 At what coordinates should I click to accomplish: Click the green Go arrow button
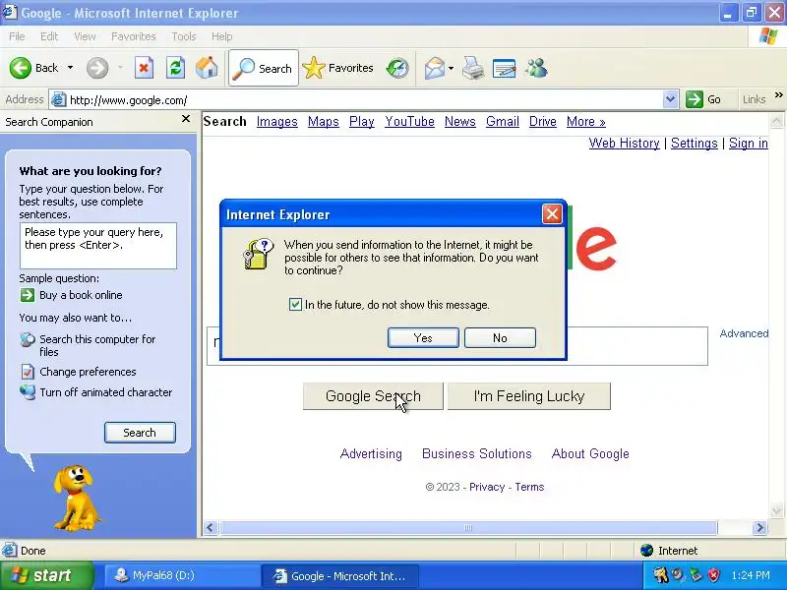695,99
